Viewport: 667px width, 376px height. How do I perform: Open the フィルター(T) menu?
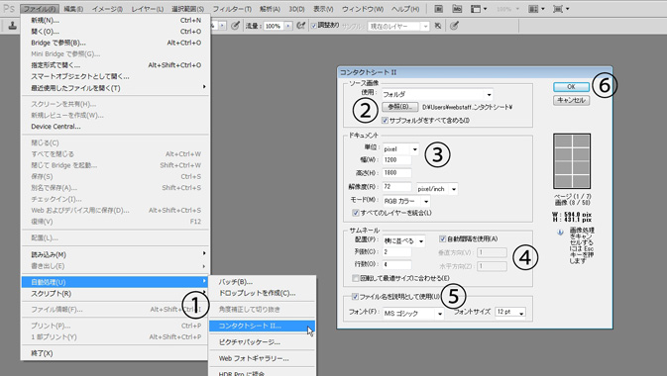[x=232, y=9]
